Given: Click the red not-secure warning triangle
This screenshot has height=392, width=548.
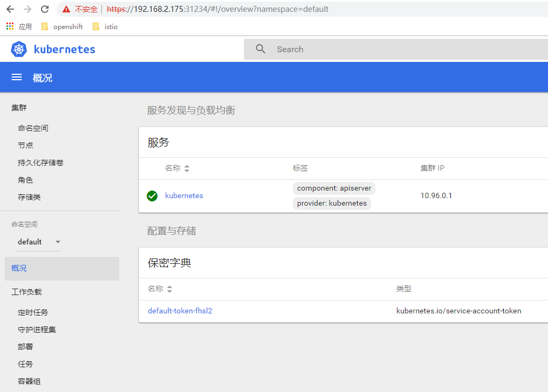Looking at the screenshot, I should (x=66, y=9).
